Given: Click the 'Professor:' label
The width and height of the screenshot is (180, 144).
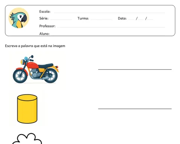Looking at the screenshot, I should 47,26.
